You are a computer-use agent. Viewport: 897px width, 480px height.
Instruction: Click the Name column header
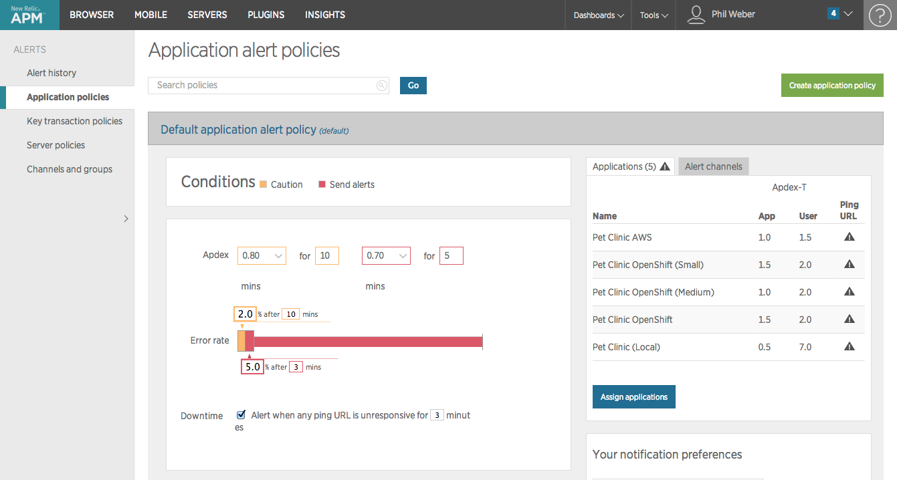(x=605, y=216)
